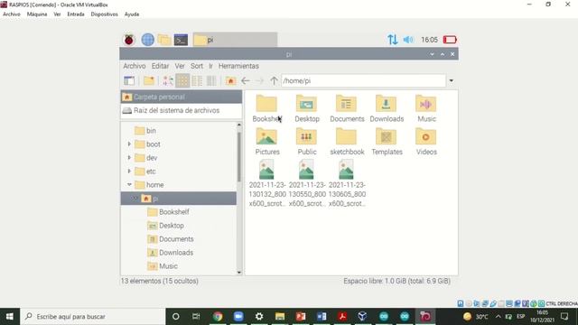Screen dimensions: 578x325
Task: Expand the boot folder in tree
Action: 129,144
